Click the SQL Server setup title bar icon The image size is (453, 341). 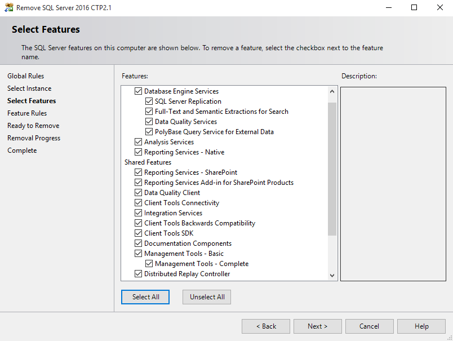tap(8, 7)
